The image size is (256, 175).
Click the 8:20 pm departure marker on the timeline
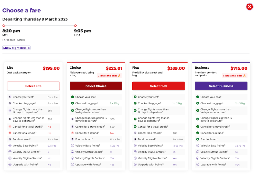4,26
